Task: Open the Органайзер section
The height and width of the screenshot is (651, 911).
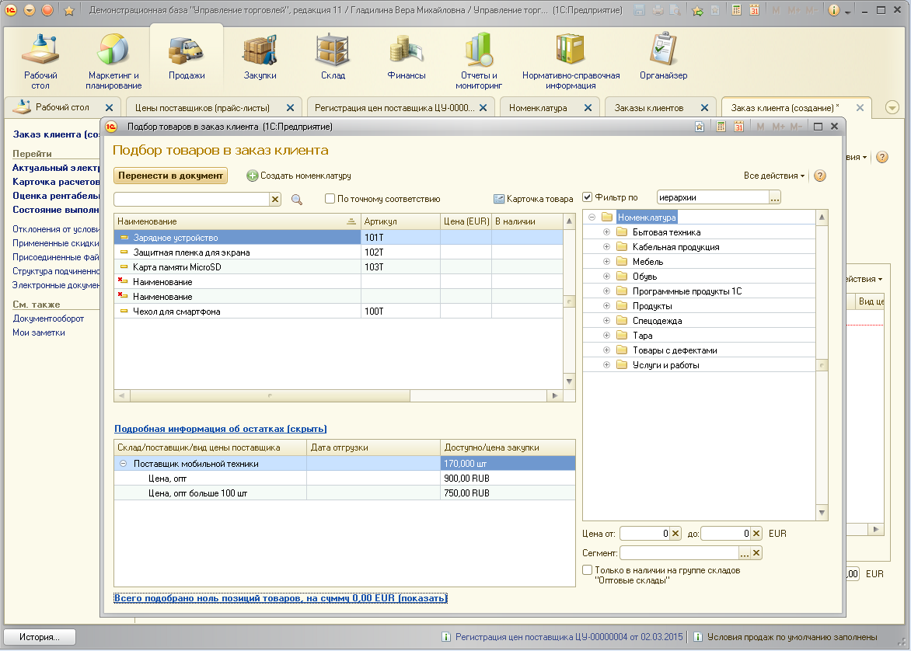Action: click(x=663, y=57)
